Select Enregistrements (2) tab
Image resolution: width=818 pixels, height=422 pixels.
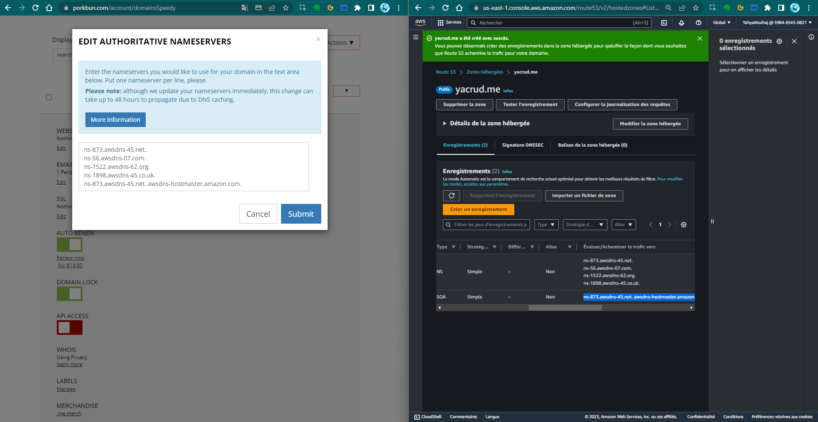pyautogui.click(x=465, y=145)
